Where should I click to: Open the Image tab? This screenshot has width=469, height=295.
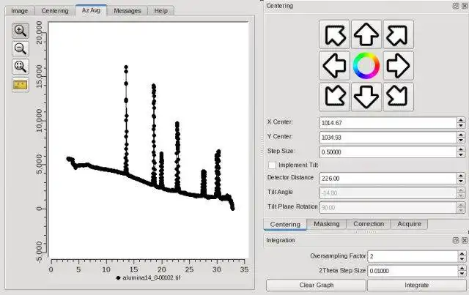(20, 11)
